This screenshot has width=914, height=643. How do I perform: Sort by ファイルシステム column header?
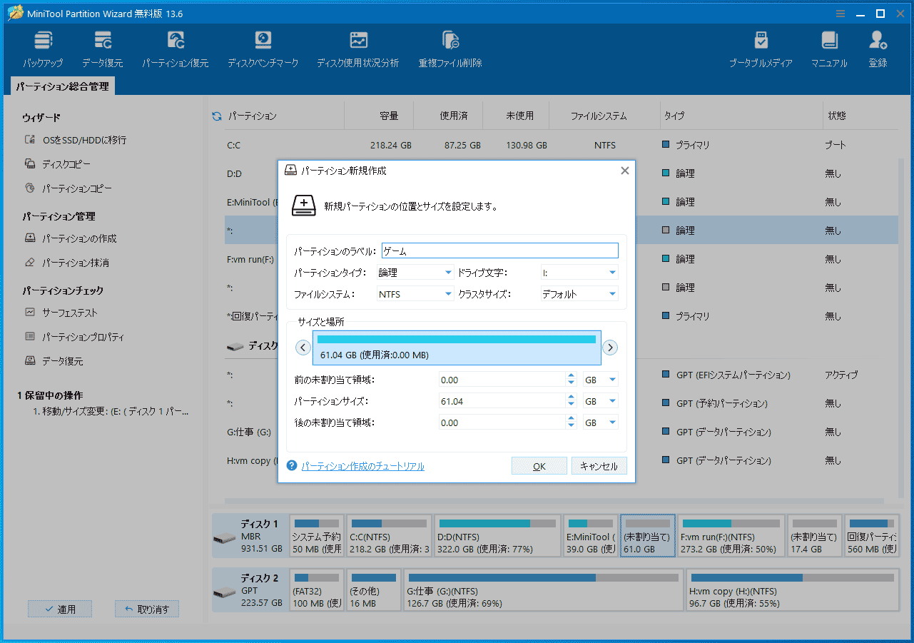(599, 116)
